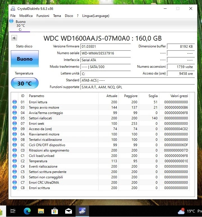The height and width of the screenshot is (217, 202).
Task: Click the status dot for Settori riallocati
Action: pyautogui.click(x=15, y=118)
